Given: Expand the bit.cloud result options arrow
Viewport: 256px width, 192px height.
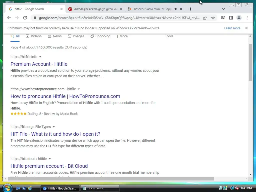Looking at the screenshot, I should (x=50, y=159).
